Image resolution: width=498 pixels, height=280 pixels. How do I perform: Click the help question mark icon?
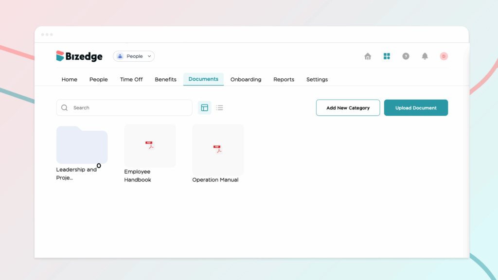tap(406, 56)
